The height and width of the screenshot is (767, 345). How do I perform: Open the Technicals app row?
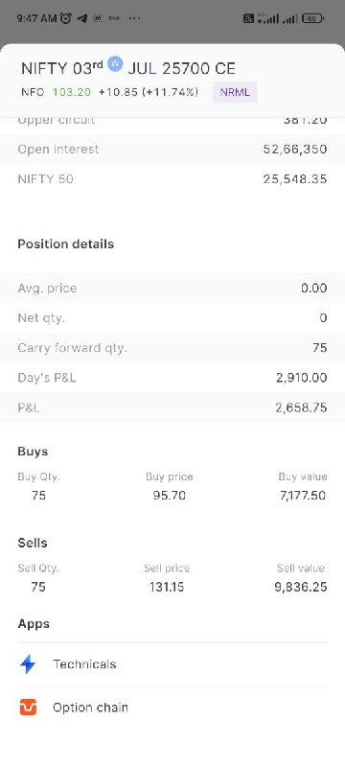pyautogui.click(x=172, y=664)
